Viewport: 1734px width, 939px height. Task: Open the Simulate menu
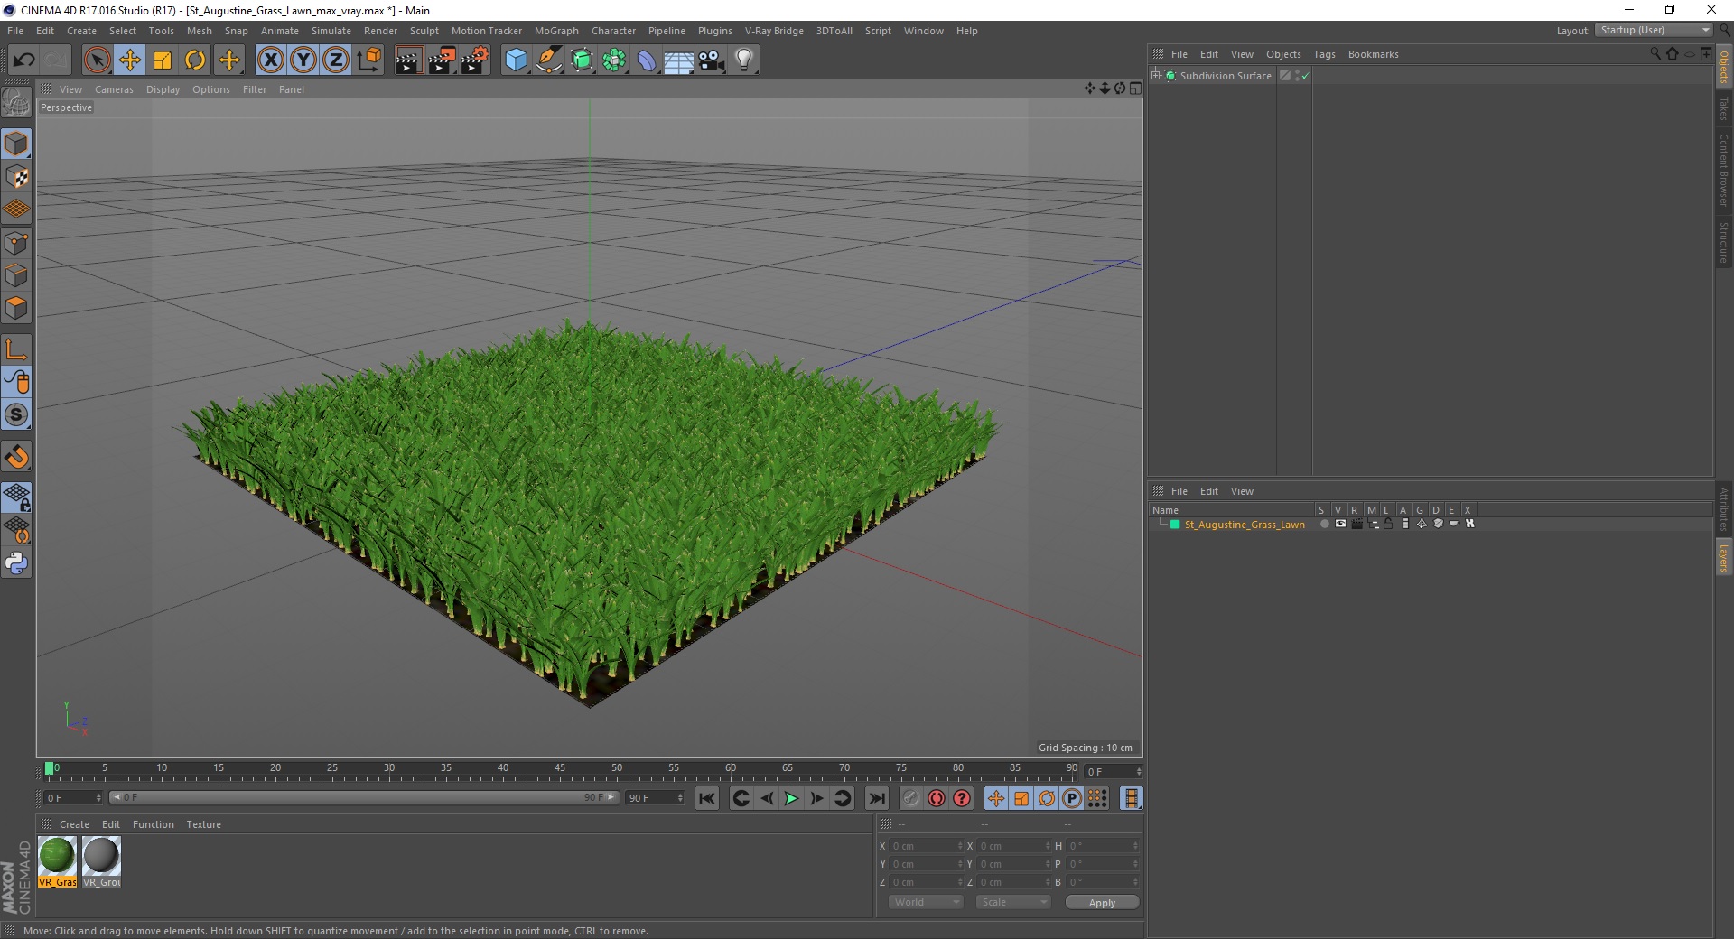[331, 31]
